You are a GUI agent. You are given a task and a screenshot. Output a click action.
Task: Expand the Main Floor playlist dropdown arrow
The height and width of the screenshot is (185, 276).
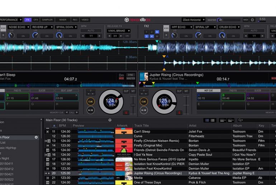pos(110,120)
